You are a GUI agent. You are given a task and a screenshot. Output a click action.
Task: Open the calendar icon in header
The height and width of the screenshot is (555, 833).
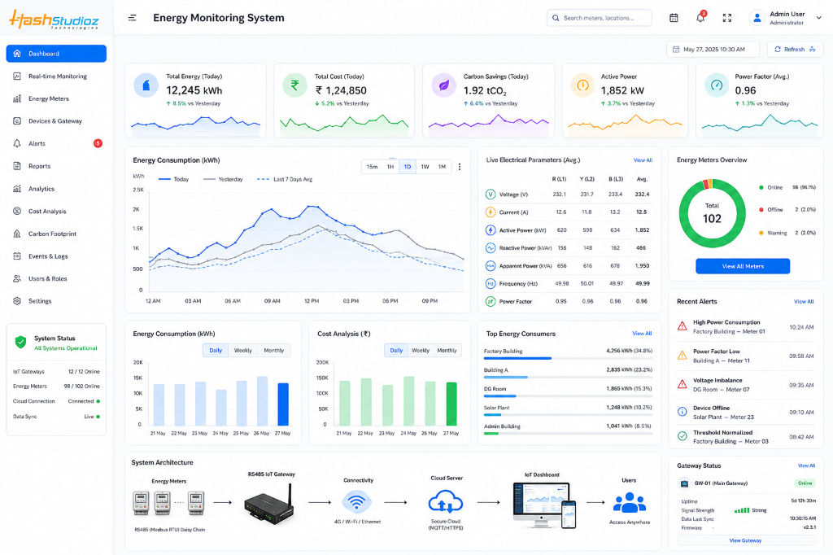coord(674,18)
